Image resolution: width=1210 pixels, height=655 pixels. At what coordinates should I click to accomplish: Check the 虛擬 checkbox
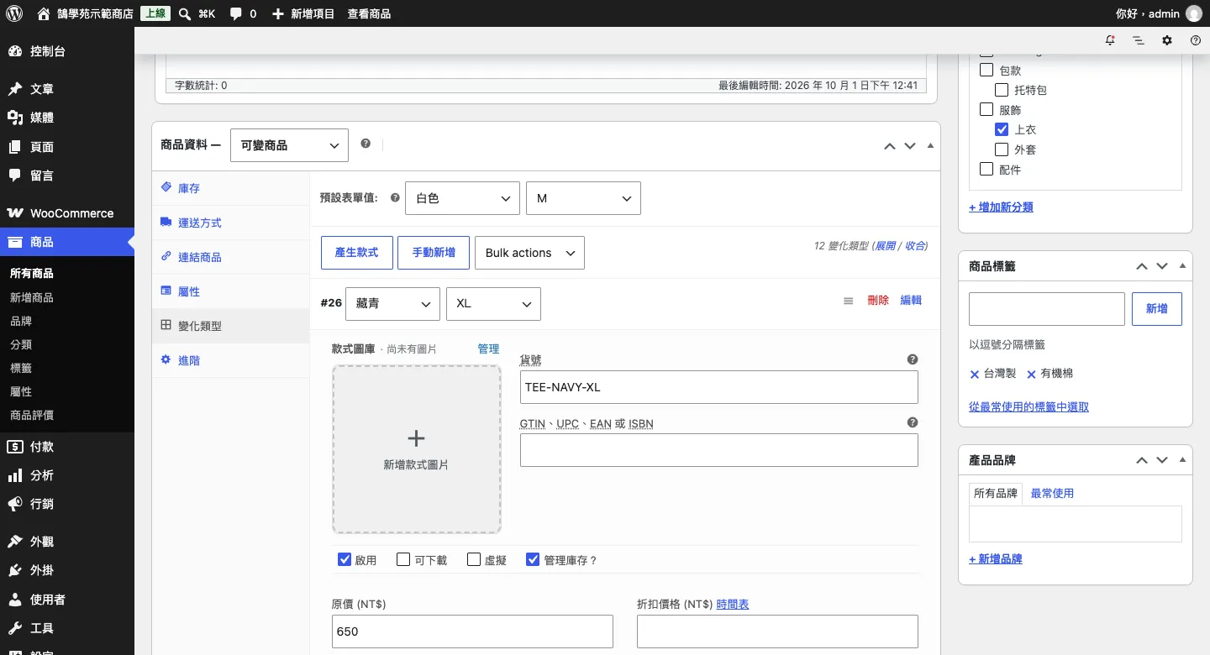pos(474,559)
